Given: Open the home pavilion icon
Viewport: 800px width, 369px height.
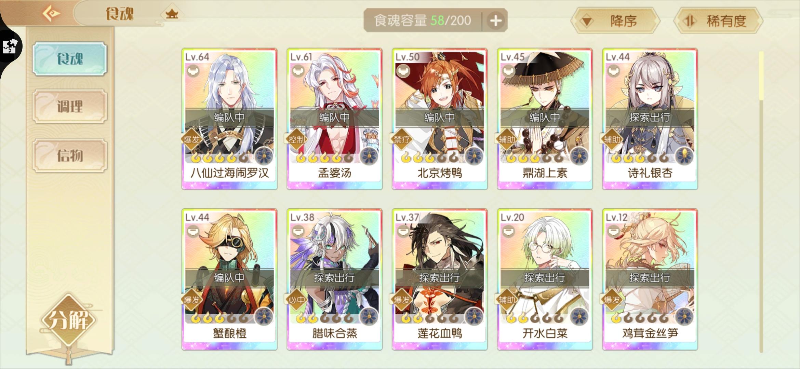Looking at the screenshot, I should pyautogui.click(x=172, y=14).
